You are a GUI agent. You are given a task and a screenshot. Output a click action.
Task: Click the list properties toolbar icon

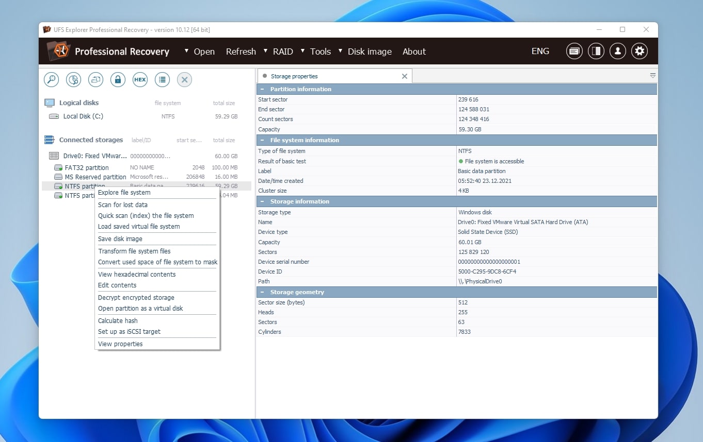tap(162, 79)
